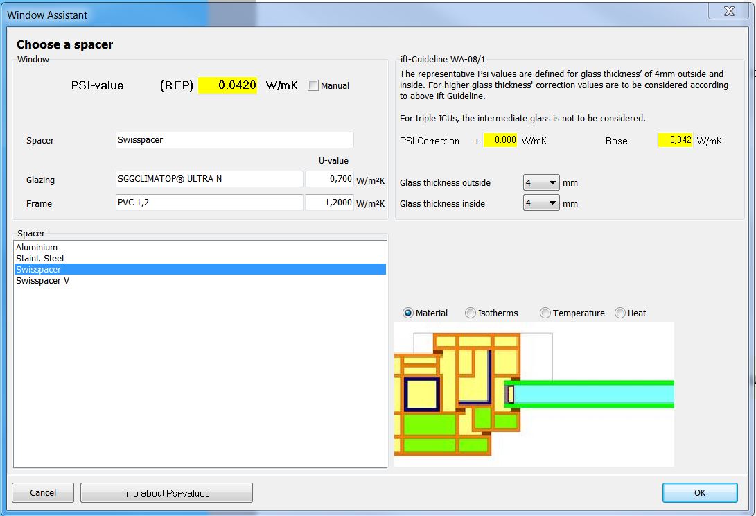Click the PSI-Correction value field
Screen dimensions: 756x516
click(x=500, y=140)
